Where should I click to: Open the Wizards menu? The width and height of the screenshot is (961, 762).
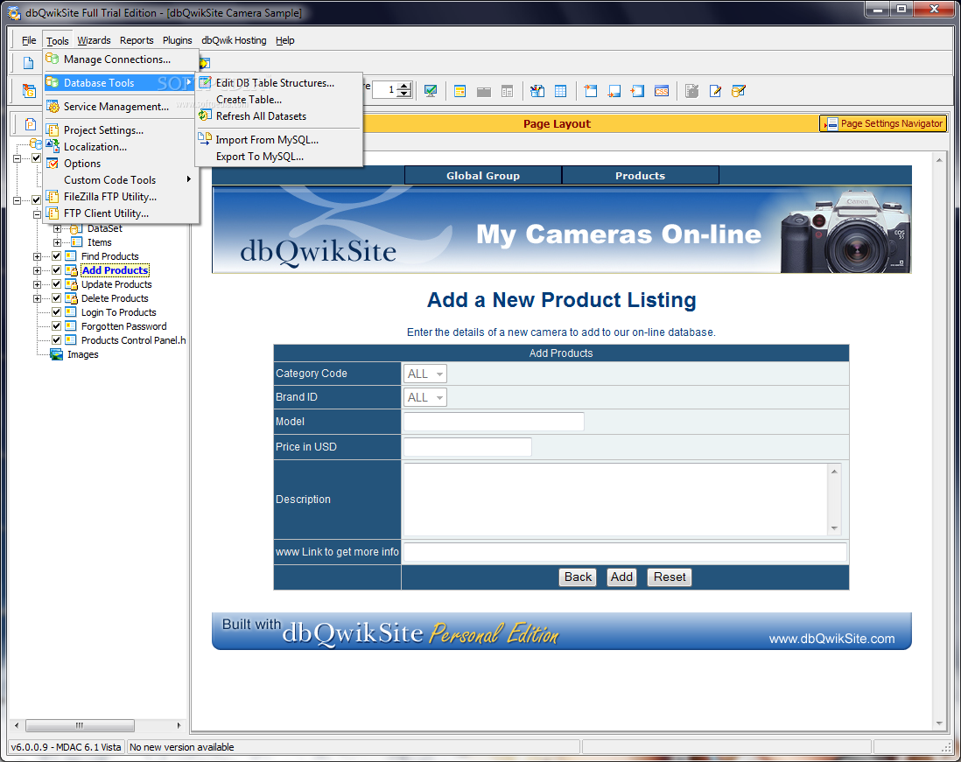tap(94, 40)
